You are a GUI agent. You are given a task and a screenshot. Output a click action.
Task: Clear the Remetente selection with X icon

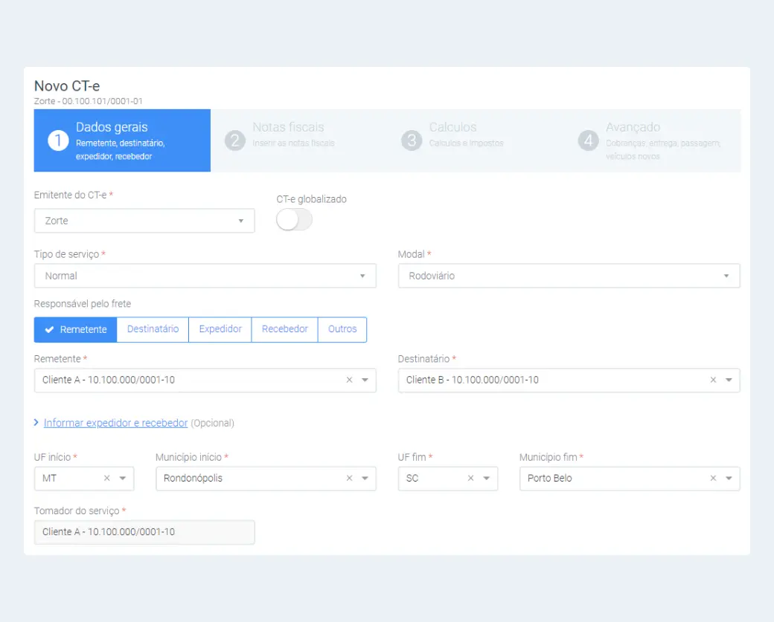[x=349, y=380]
